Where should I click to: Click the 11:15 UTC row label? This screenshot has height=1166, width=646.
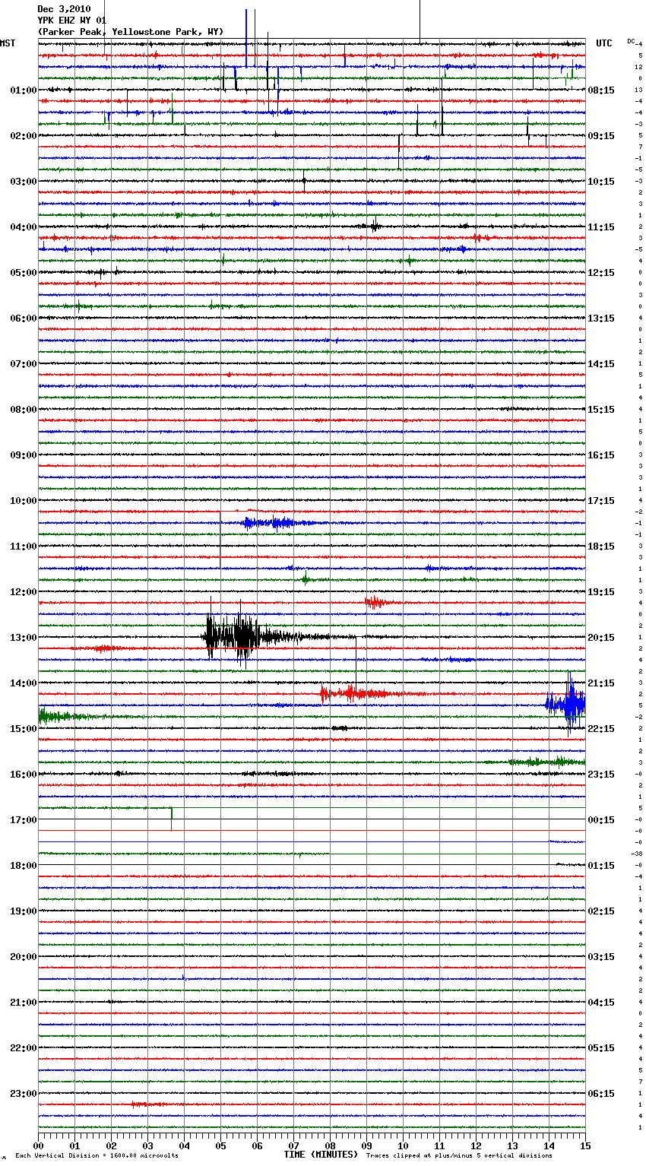[x=601, y=227]
